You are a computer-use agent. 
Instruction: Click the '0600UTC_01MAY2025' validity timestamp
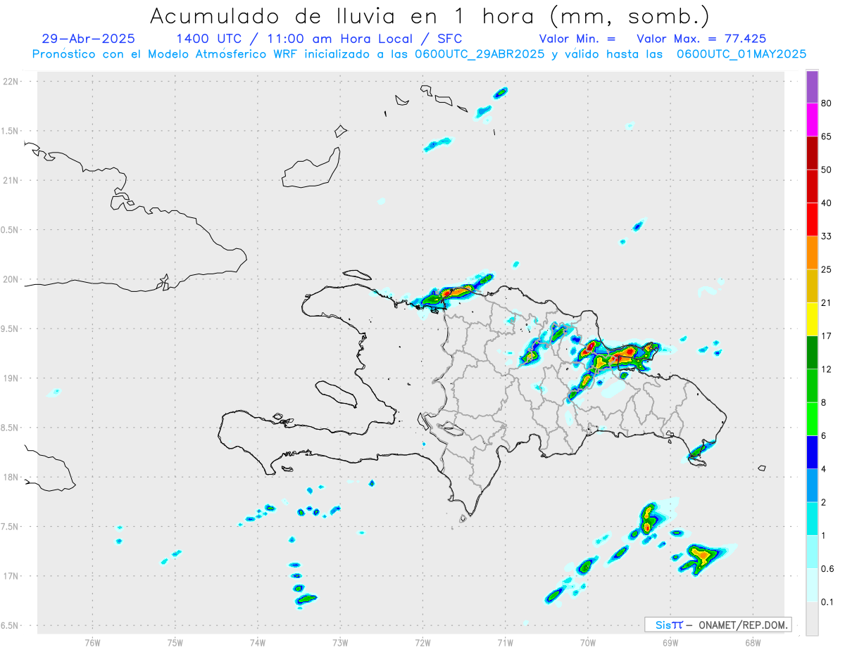741,54
